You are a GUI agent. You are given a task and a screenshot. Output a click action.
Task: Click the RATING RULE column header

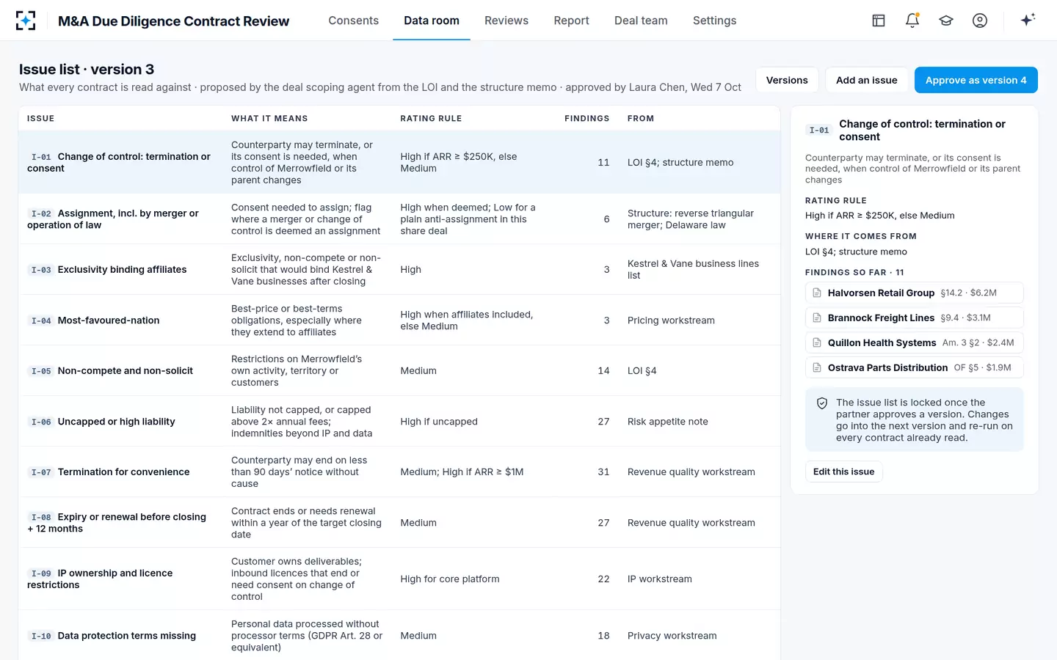click(x=431, y=118)
